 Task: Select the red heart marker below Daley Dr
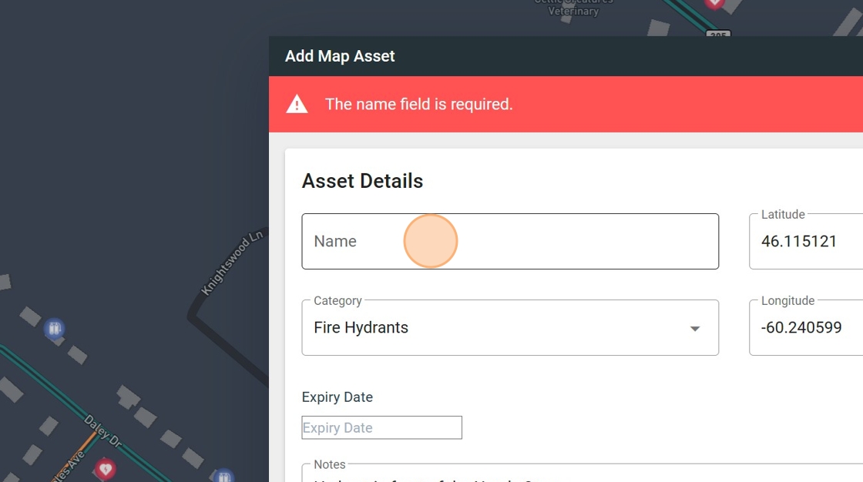[x=105, y=468]
